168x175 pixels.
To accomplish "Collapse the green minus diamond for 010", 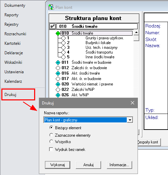I will click(58, 33).
